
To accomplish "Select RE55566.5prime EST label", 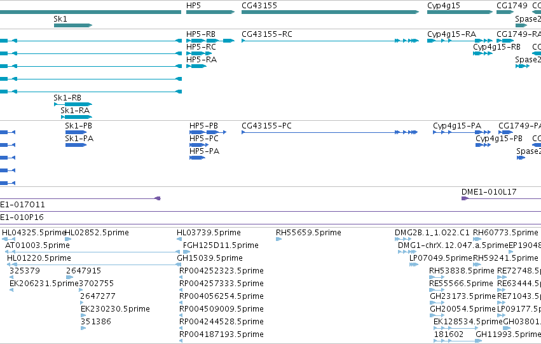I will point(461,284).
